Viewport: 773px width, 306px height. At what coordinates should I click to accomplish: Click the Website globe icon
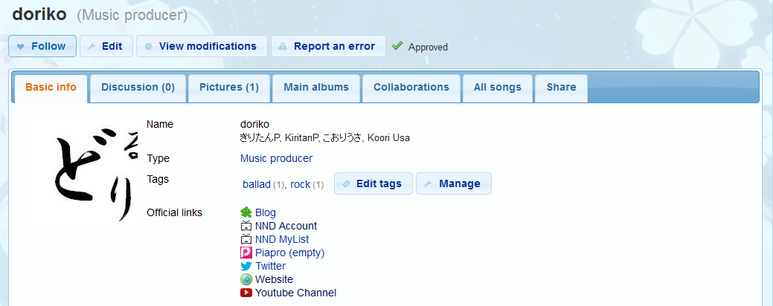(246, 279)
